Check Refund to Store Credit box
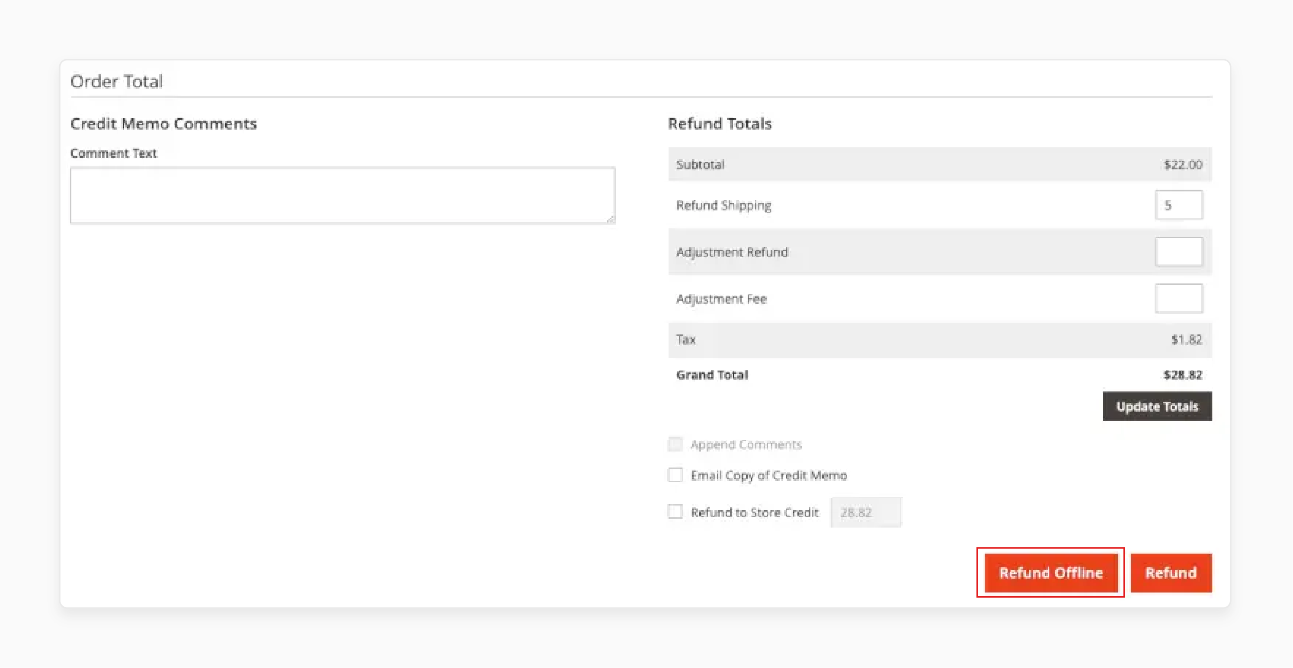The width and height of the screenshot is (1293, 668). [x=675, y=512]
